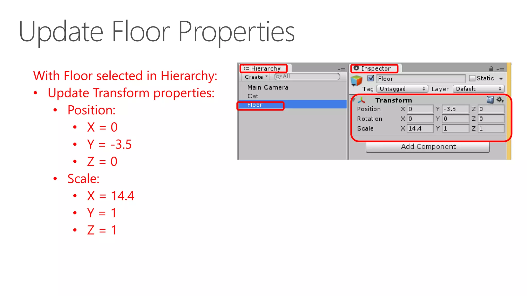Open the Static dropdown arrow
This screenshot has width=527, height=296.
point(501,79)
